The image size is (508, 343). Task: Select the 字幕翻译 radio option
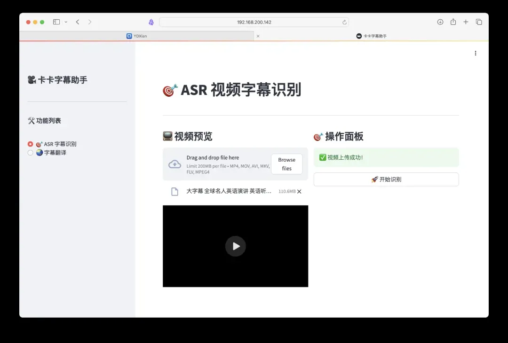click(x=31, y=153)
